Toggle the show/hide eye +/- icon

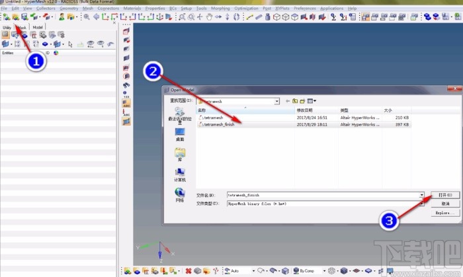point(91,44)
